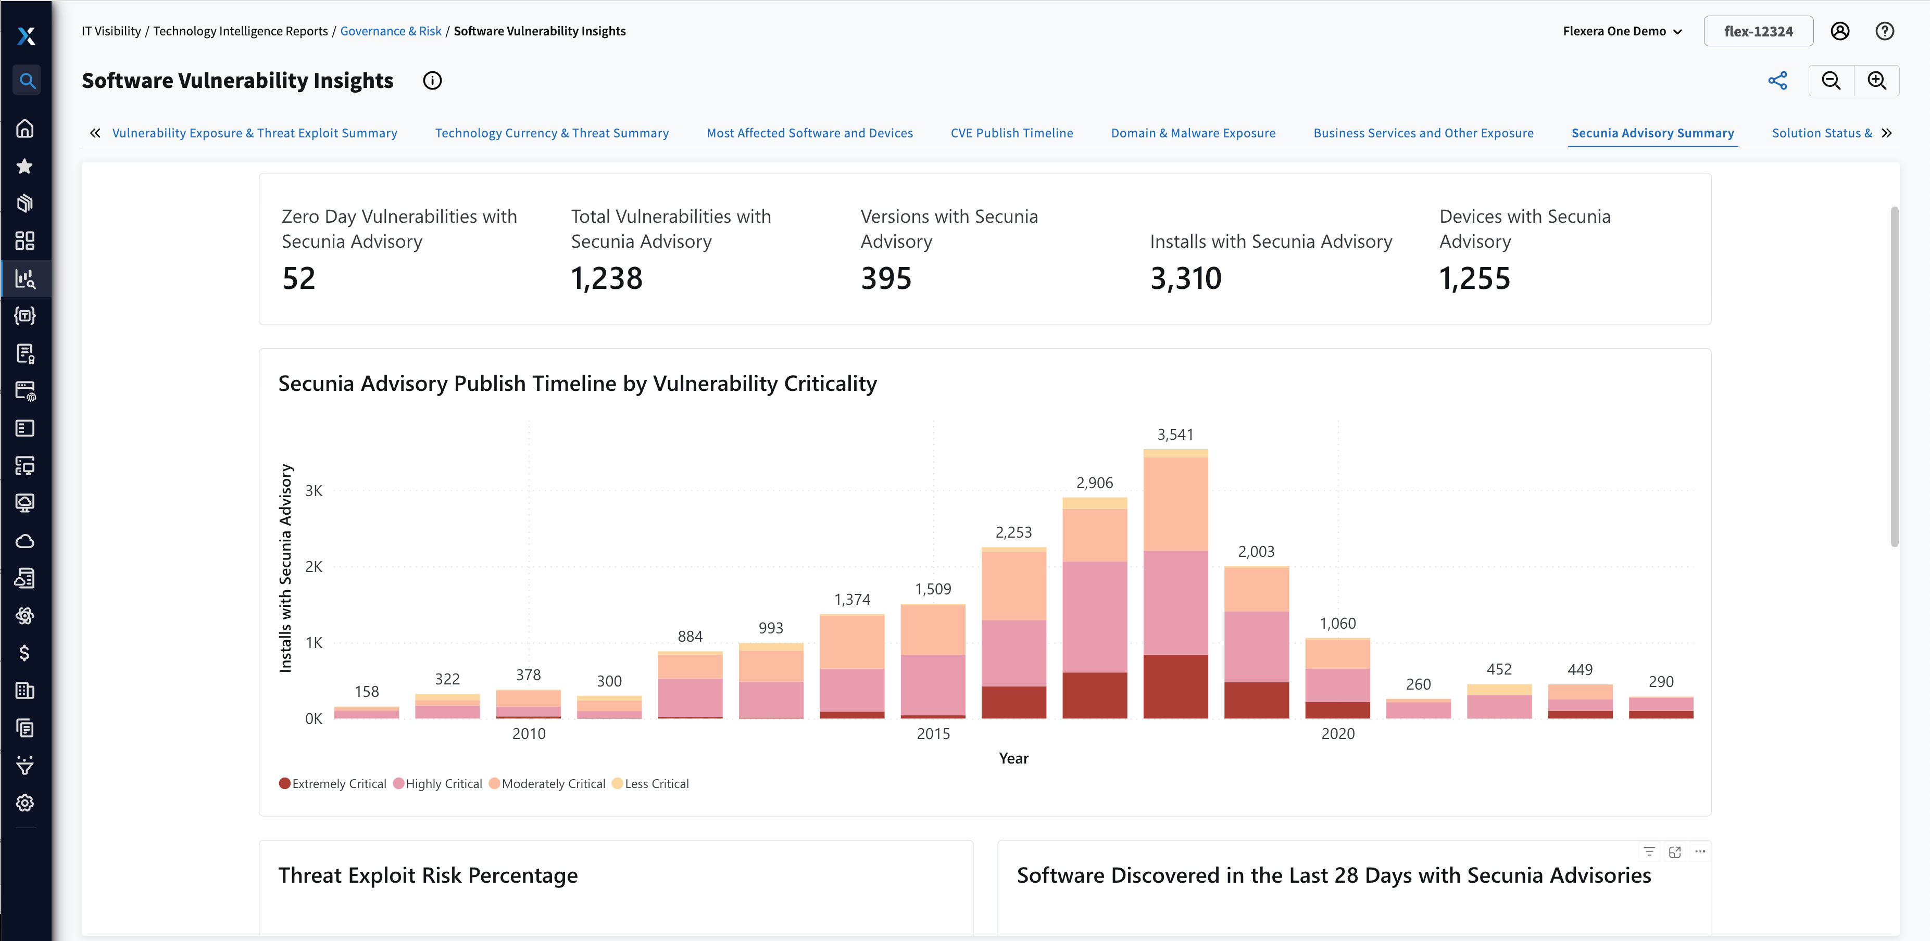This screenshot has height=941, width=1930.
Task: Click the Zero Day Vulnerabilities value 52
Action: click(299, 278)
